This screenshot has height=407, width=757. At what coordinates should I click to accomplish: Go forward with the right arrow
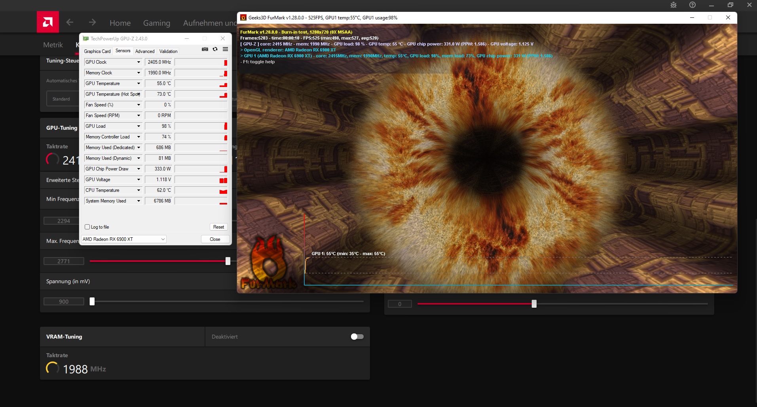93,23
